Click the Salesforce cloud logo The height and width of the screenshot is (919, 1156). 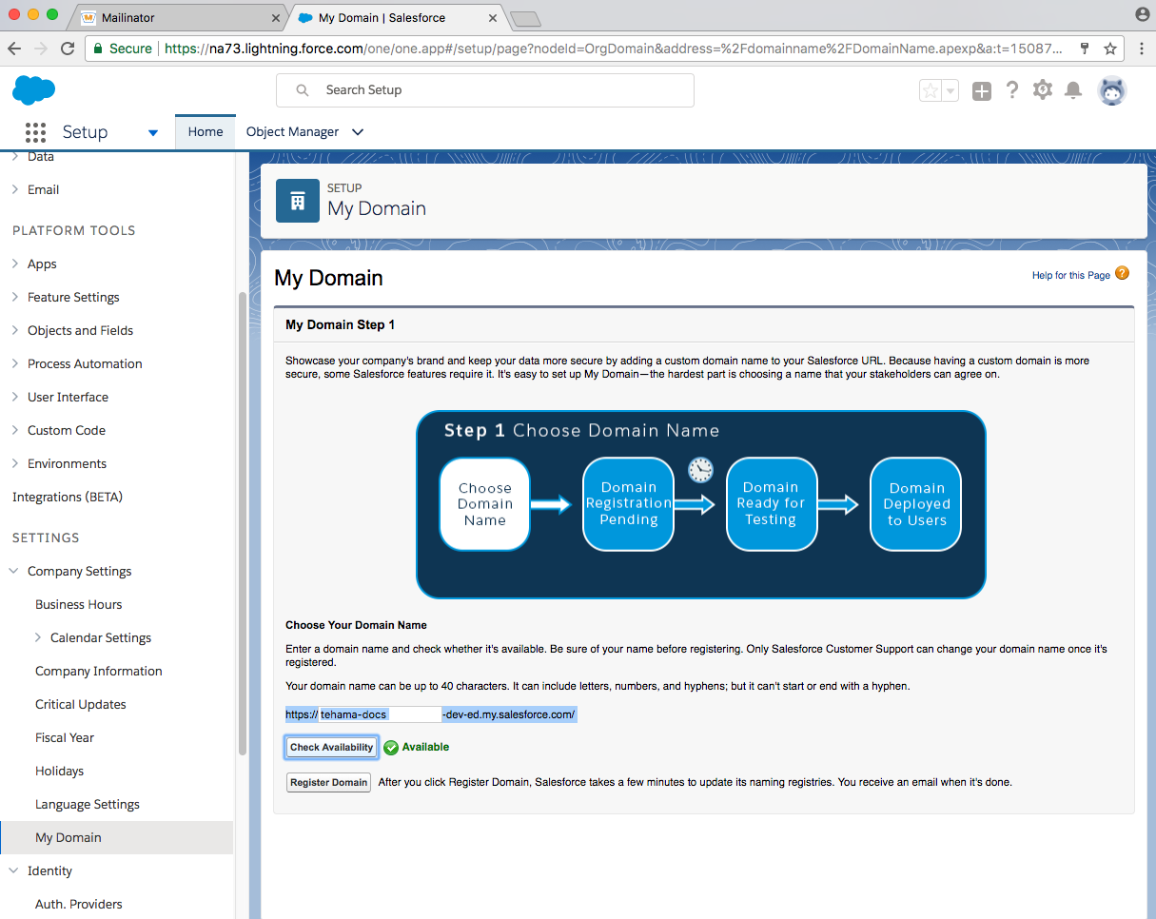click(x=33, y=90)
